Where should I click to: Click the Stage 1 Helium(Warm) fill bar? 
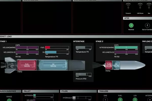click(x=27, y=47)
